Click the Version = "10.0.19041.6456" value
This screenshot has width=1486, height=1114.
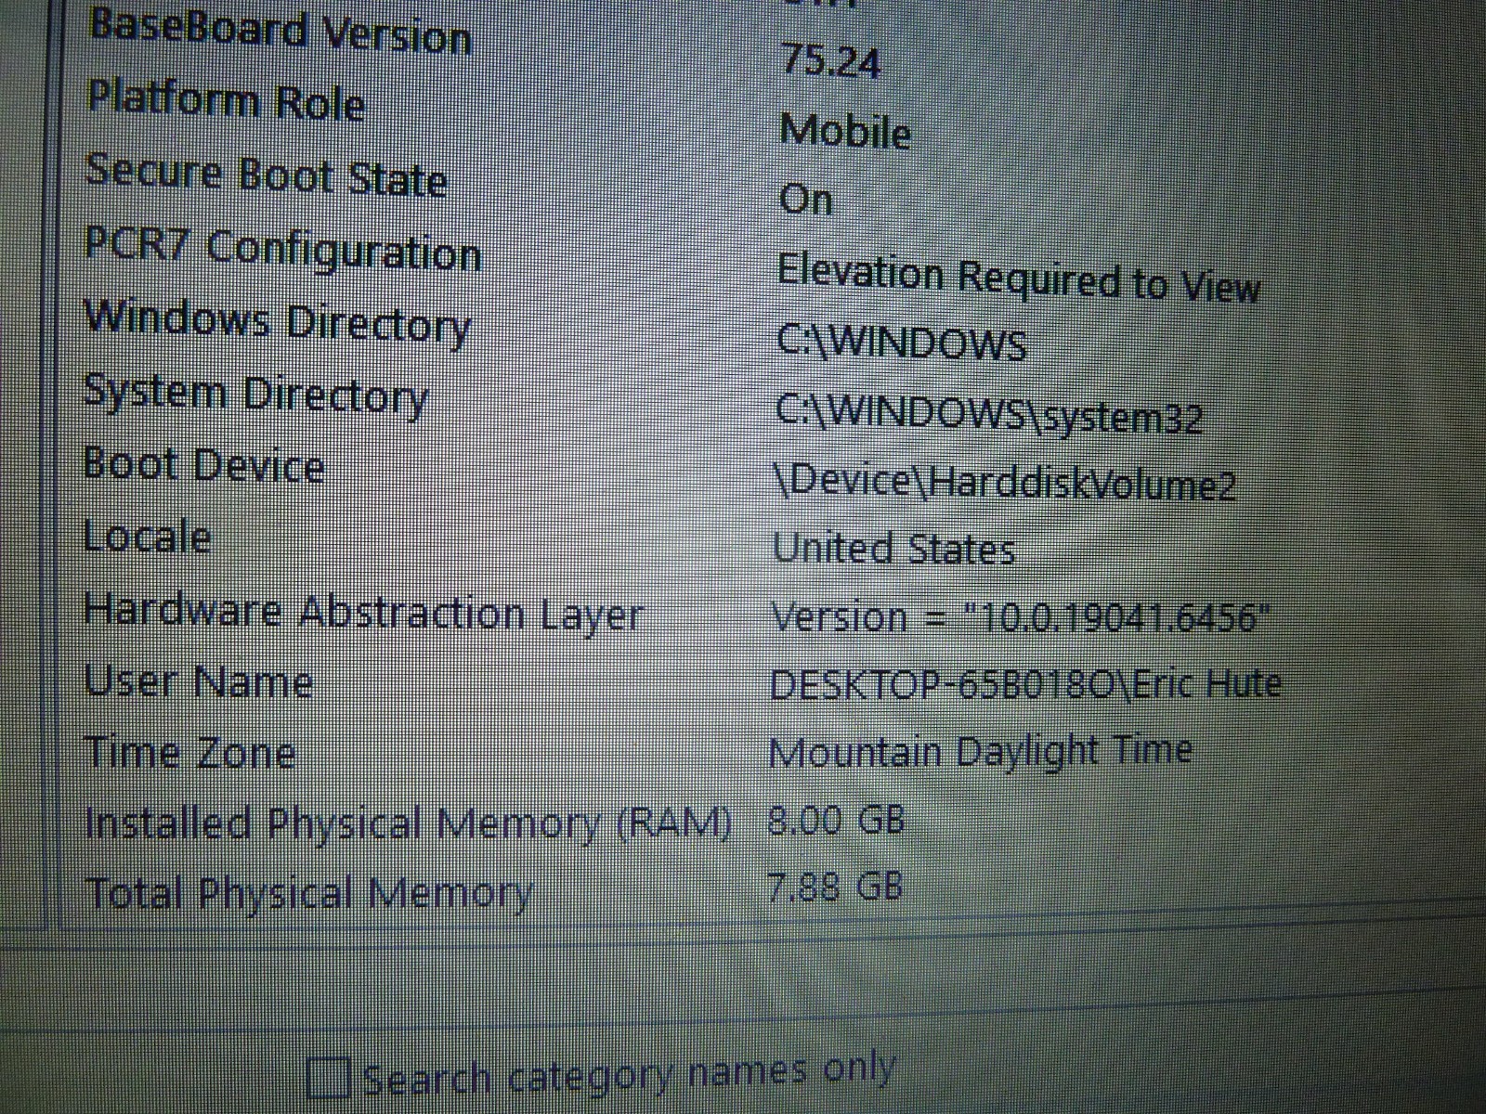point(1019,617)
